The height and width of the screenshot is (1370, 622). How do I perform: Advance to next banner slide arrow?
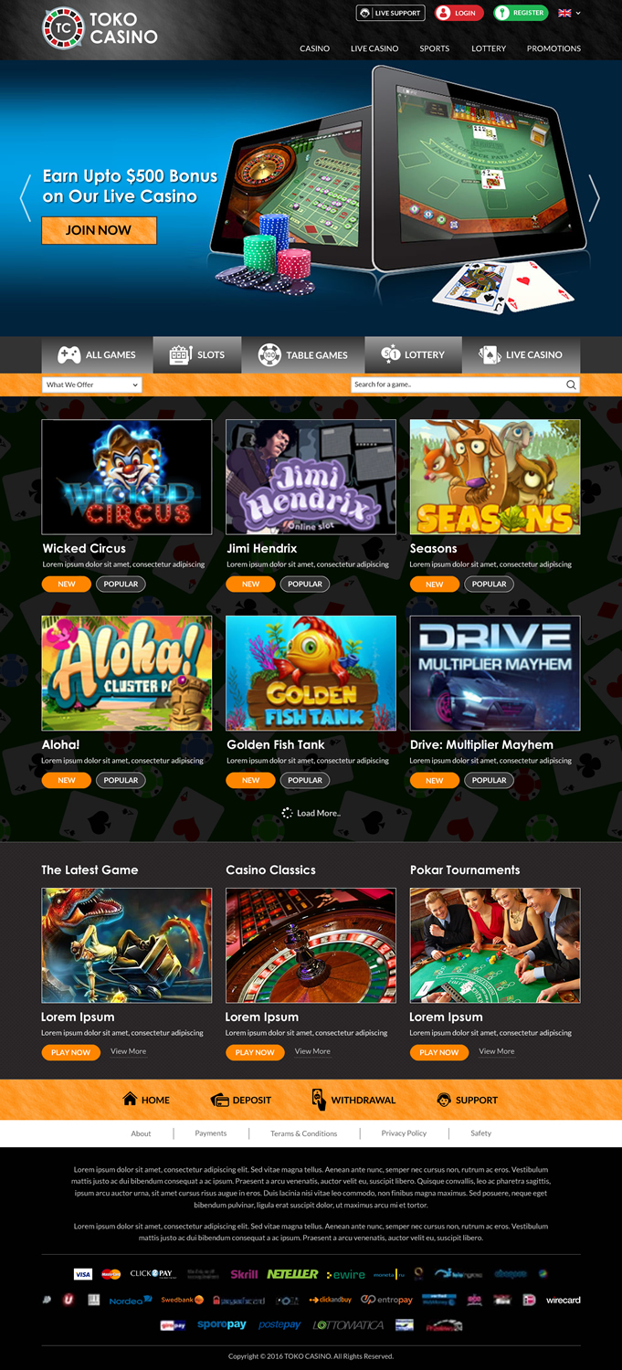[x=595, y=197]
